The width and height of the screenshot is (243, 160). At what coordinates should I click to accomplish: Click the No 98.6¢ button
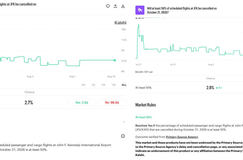112,103
